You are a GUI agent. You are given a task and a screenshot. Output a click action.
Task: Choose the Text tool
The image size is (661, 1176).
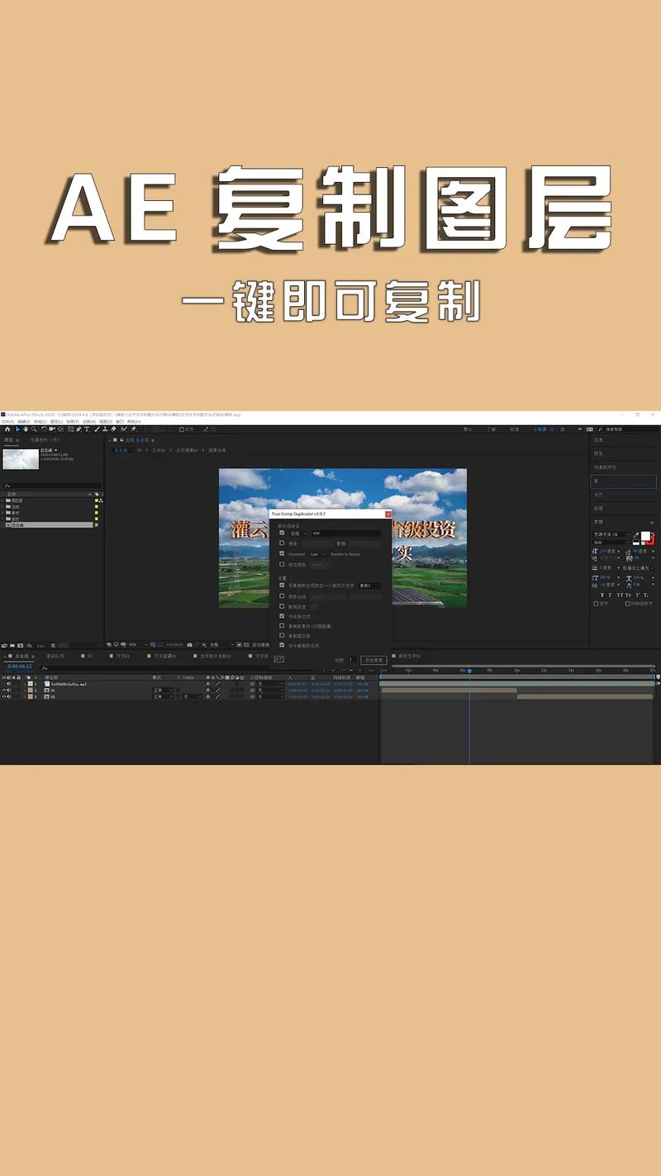[x=86, y=429]
